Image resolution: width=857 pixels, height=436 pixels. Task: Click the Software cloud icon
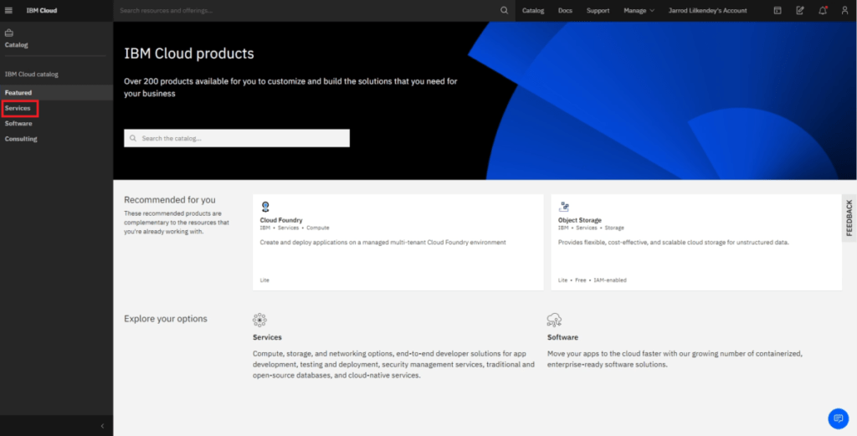coord(554,321)
